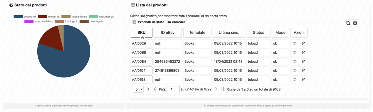Screen dimensions: 373x112
Task: Select SKU cell AA/0068
Action: click(x=141, y=52)
